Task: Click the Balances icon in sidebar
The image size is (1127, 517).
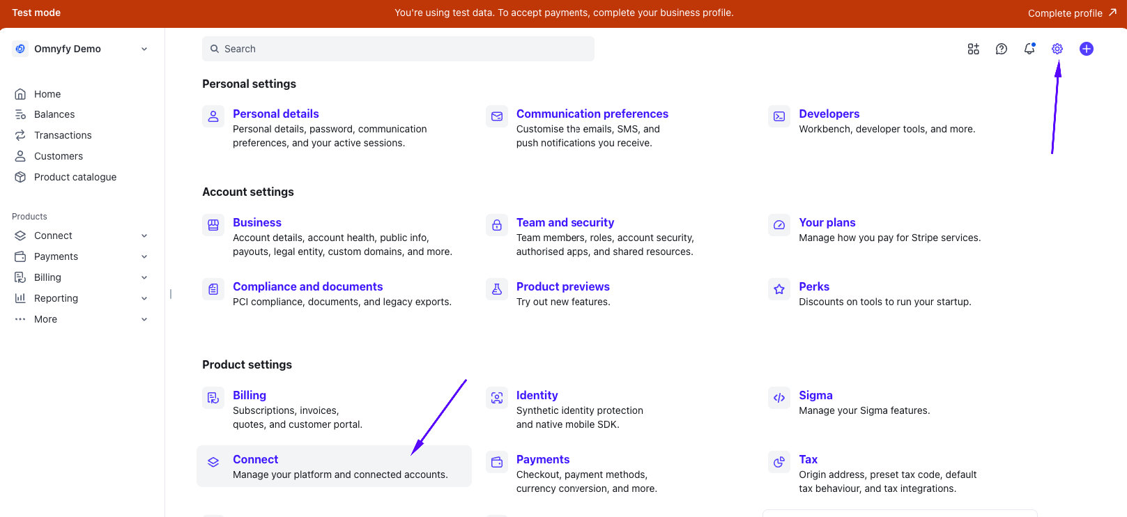Action: pos(20,114)
